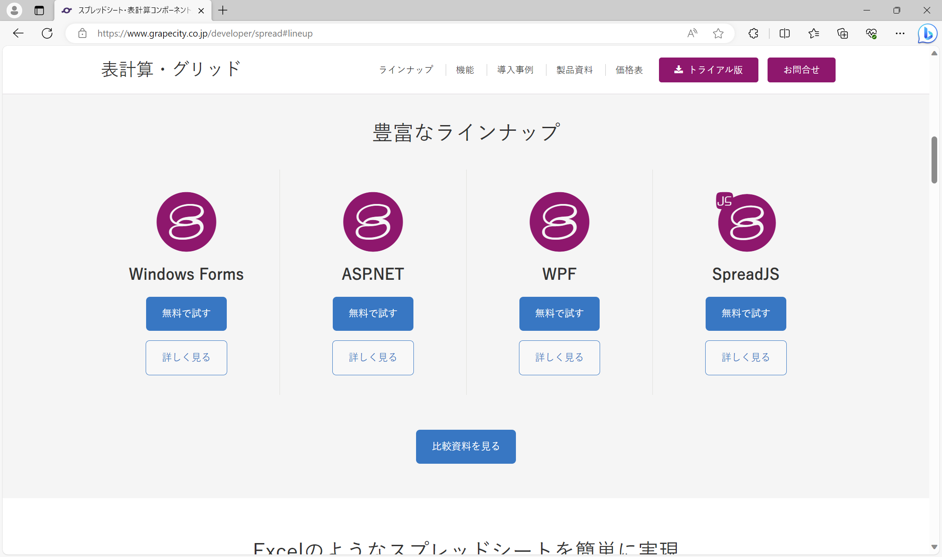The width and height of the screenshot is (942, 557).
Task: Toggle split screen view icon
Action: tap(785, 33)
